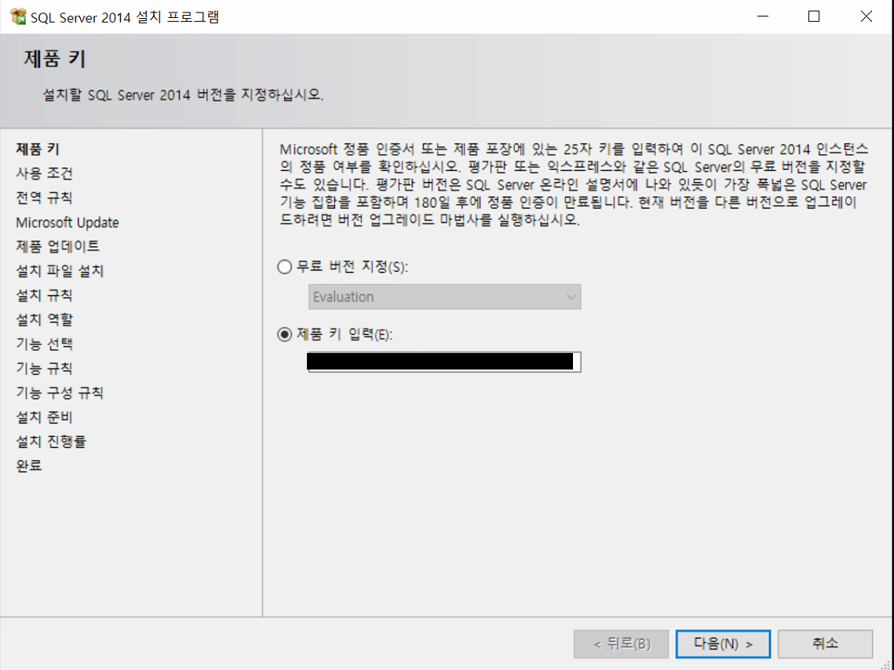Image resolution: width=894 pixels, height=670 pixels.
Task: Click the 설치 준비 step text
Action: [x=45, y=417]
